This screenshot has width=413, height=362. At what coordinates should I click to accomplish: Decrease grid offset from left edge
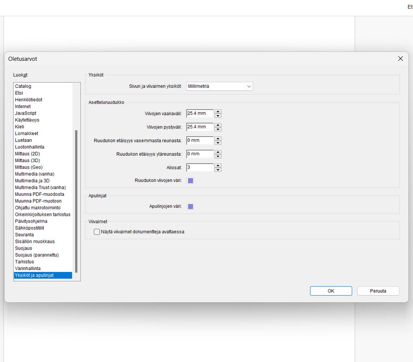coord(218,142)
